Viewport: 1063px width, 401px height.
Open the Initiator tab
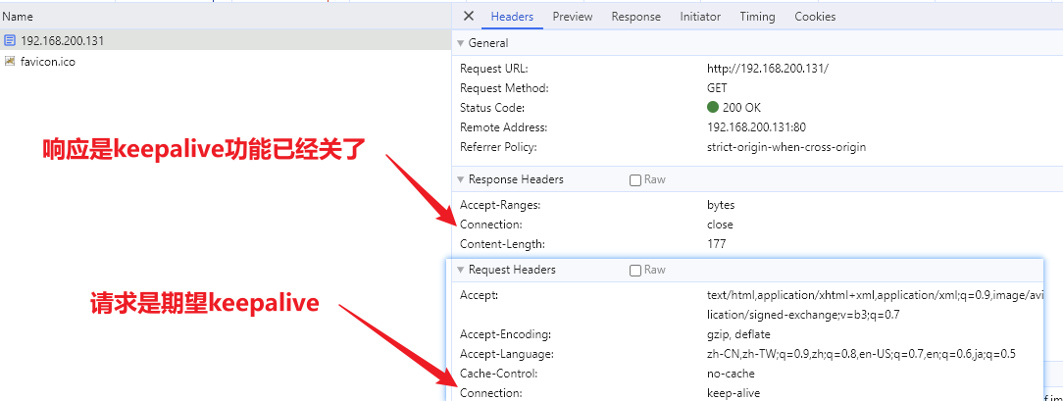(x=700, y=17)
